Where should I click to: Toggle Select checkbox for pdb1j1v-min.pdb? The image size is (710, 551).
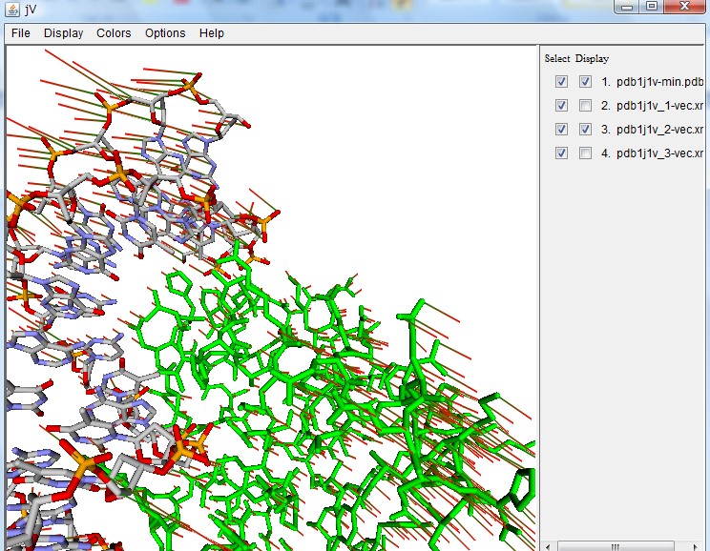click(561, 81)
